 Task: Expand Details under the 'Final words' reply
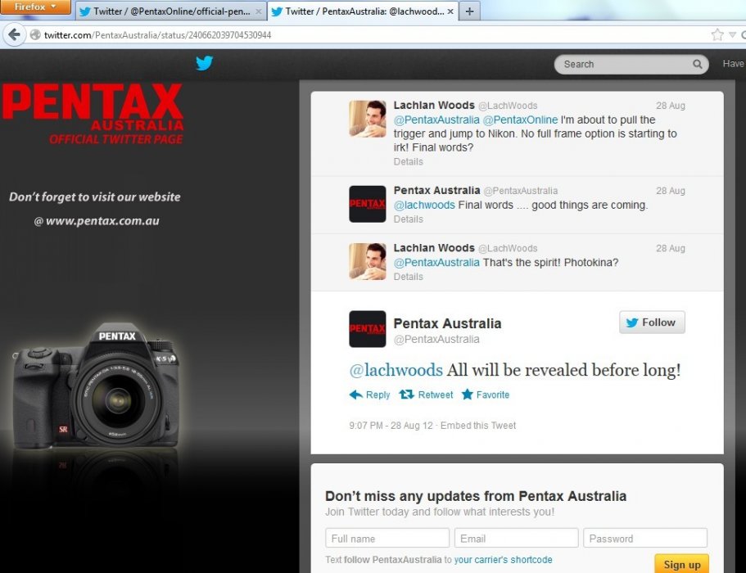point(408,219)
